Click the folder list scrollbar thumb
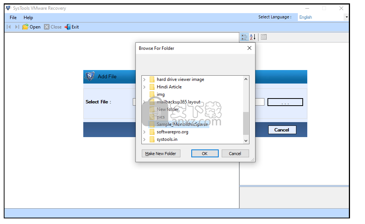This screenshot has width=365, height=224. 246,123
